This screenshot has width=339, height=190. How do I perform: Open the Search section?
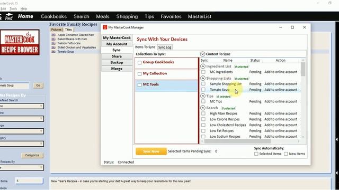(x=81, y=16)
